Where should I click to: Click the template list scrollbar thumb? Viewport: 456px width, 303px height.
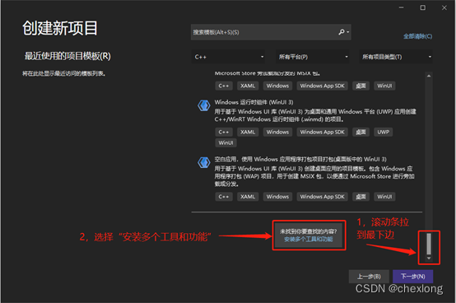[429, 244]
